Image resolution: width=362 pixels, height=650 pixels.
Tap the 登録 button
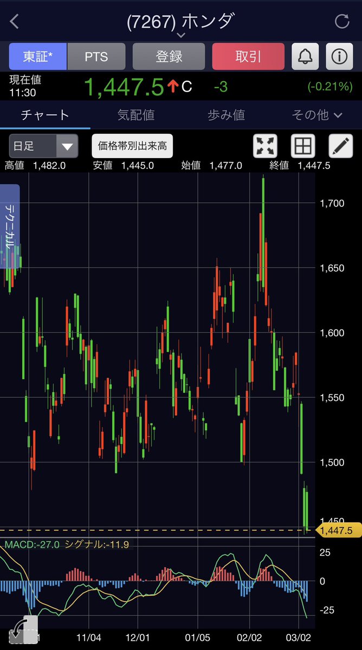[169, 56]
